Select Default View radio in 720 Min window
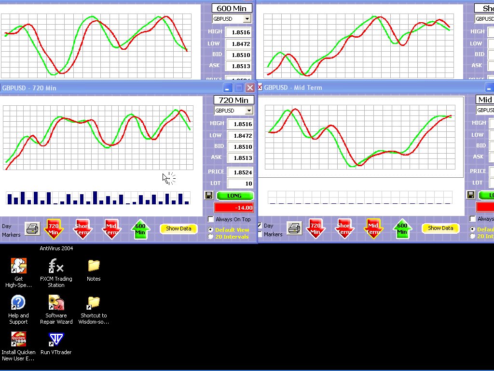Image resolution: width=494 pixels, height=371 pixels. click(211, 229)
